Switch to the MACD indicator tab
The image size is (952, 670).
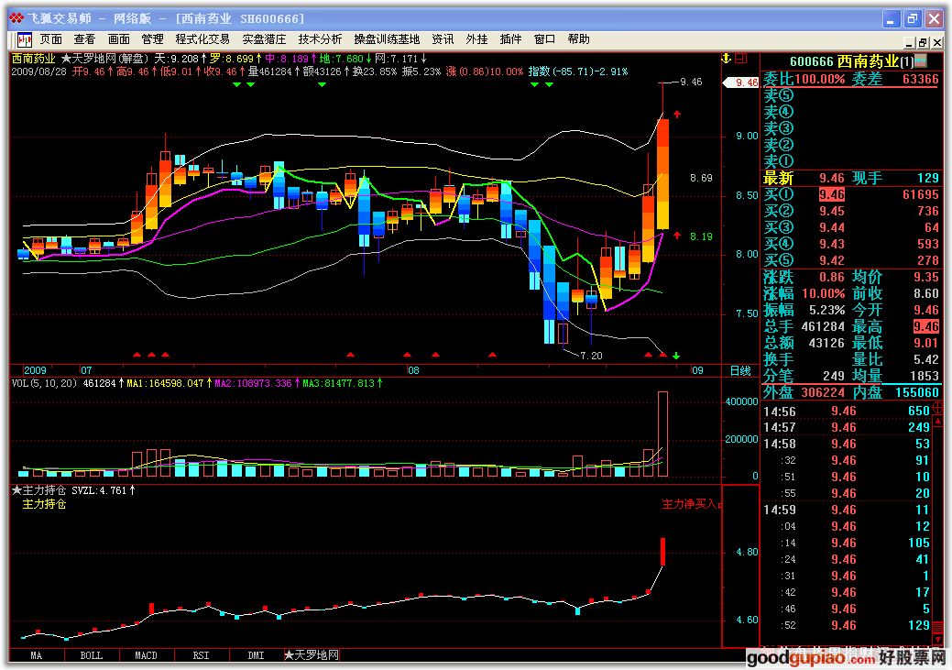tap(147, 655)
